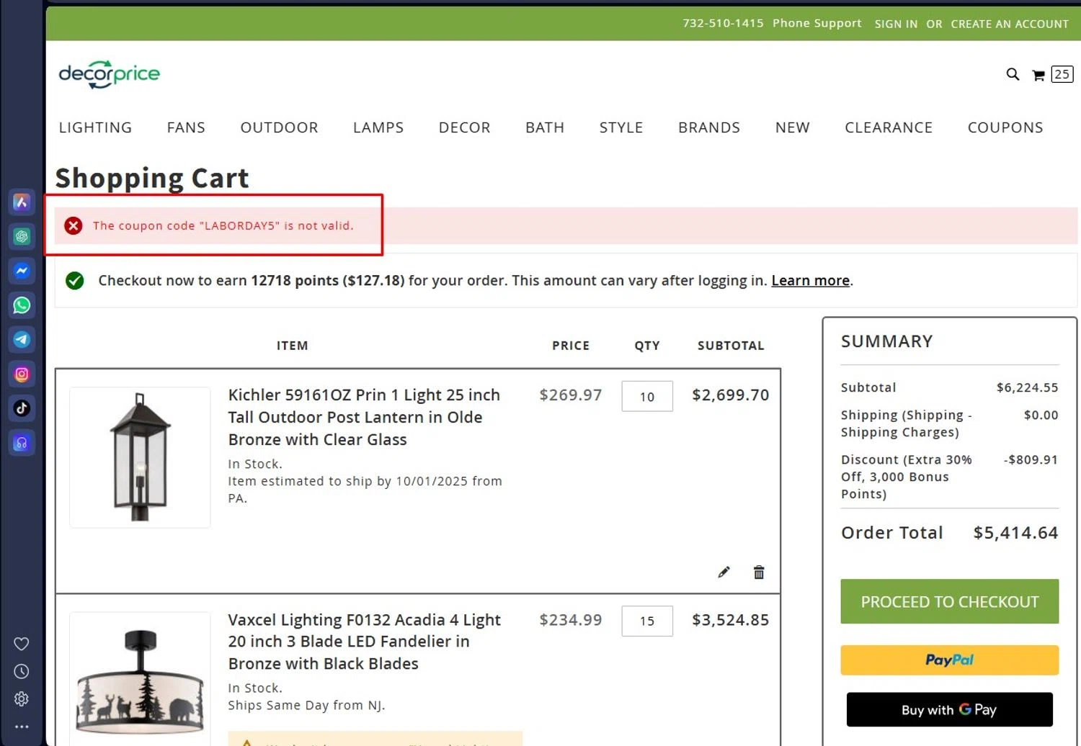Screen dimensions: 1081x746
Task: Open Vaxcel Lighting F0132 product title link
Action: point(364,642)
